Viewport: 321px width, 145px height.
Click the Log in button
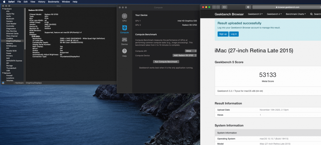click(x=234, y=34)
